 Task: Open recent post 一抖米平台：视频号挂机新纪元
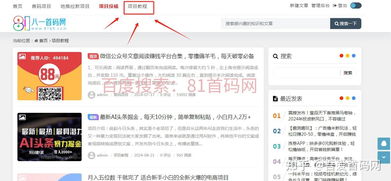pos(322,176)
